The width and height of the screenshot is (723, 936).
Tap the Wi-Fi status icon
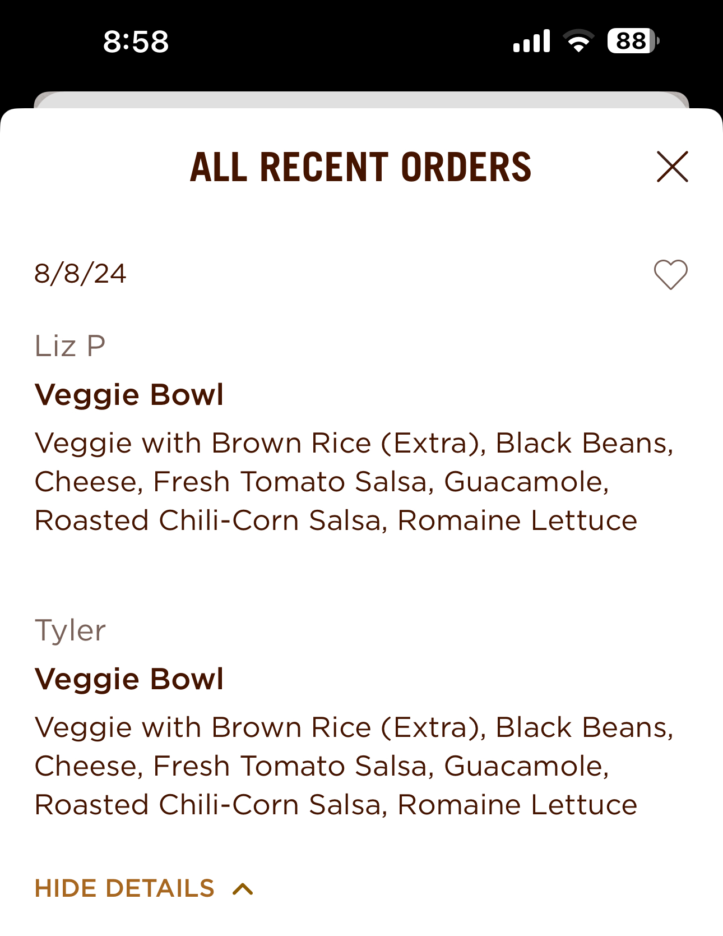pos(578,42)
